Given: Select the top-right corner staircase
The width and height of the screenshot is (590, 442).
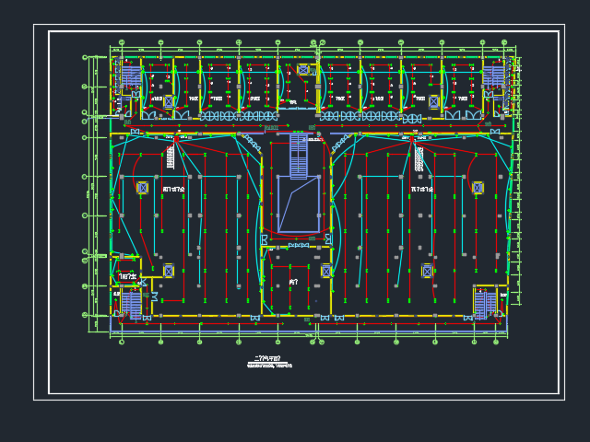Looking at the screenshot, I should point(494,76).
